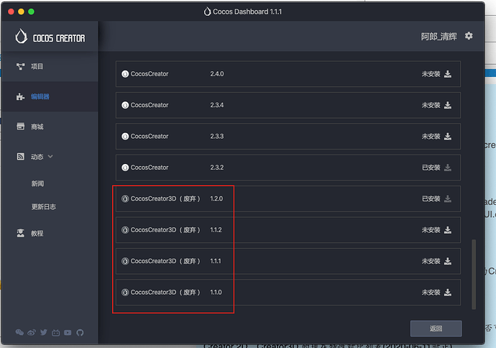Click the 返回 button

[x=436, y=329]
